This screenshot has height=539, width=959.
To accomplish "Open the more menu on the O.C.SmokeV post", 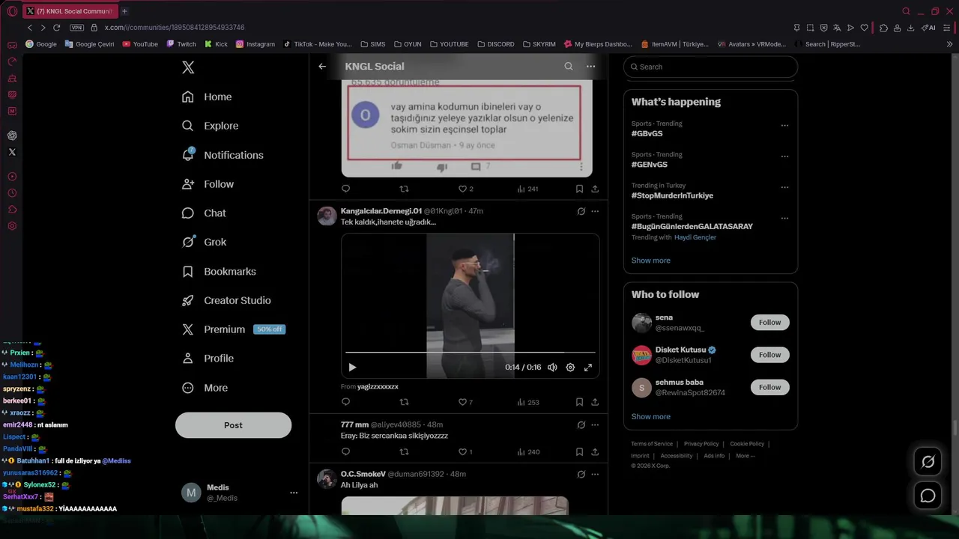I will coord(595,474).
